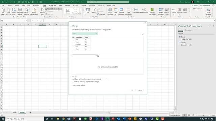Switch to the Review ribbon tab
The width and height of the screenshot is (216, 121).
point(67,5)
